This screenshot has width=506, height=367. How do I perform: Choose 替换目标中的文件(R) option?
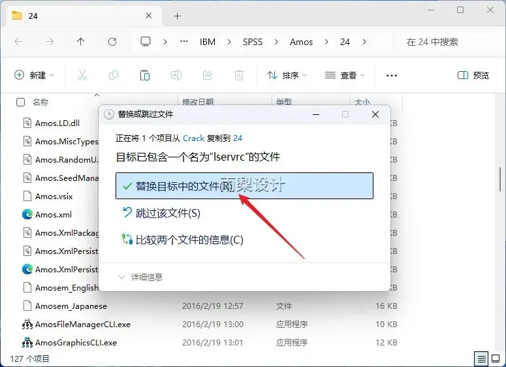[x=244, y=185]
